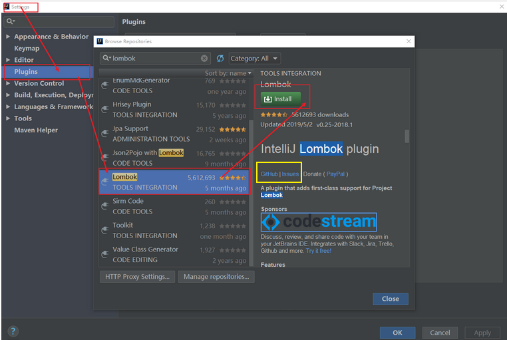Viewport: 507px width, 340px height.
Task: Confirm settings with OK
Action: coord(397,333)
